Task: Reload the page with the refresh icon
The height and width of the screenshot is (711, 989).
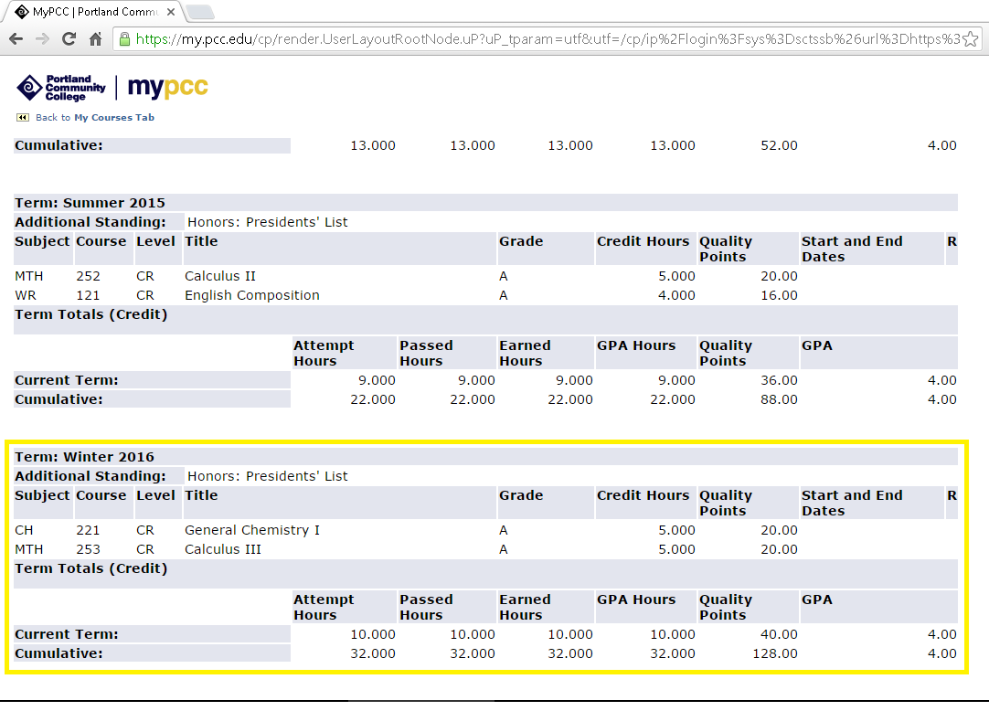Action: click(x=69, y=39)
